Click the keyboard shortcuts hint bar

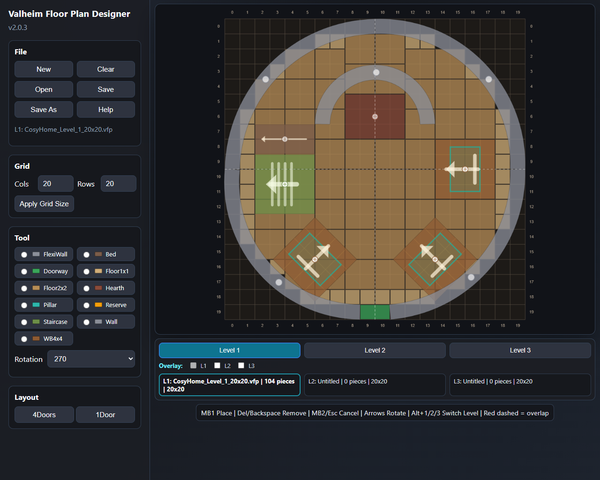coord(375,413)
